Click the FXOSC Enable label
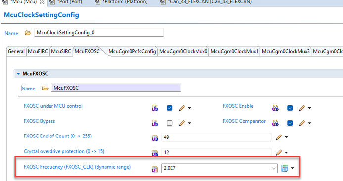This screenshot has width=343, height=181. (x=238, y=106)
